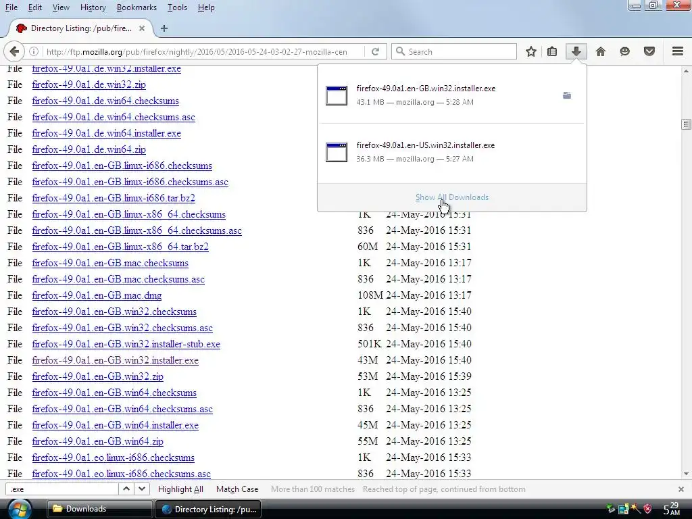Find previous match arrow in find bar
The image size is (692, 519).
click(126, 489)
